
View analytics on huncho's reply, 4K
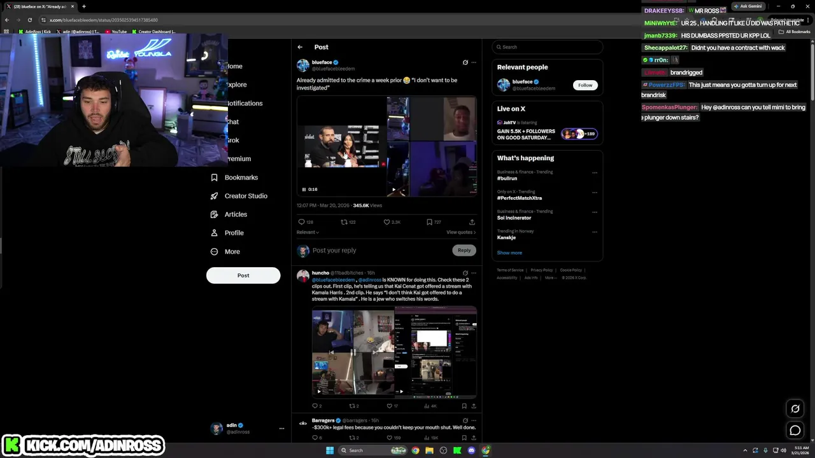click(x=430, y=406)
